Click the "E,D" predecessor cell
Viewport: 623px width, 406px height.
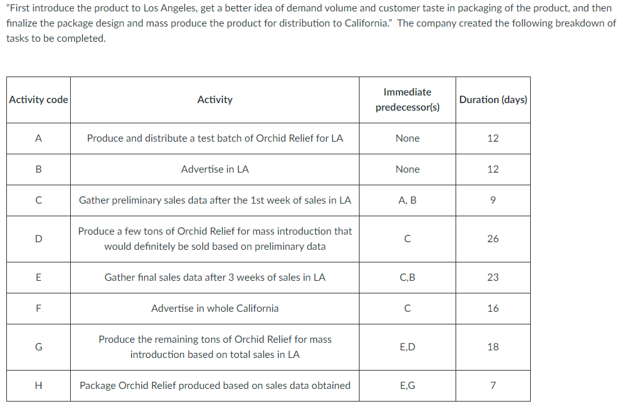point(408,347)
